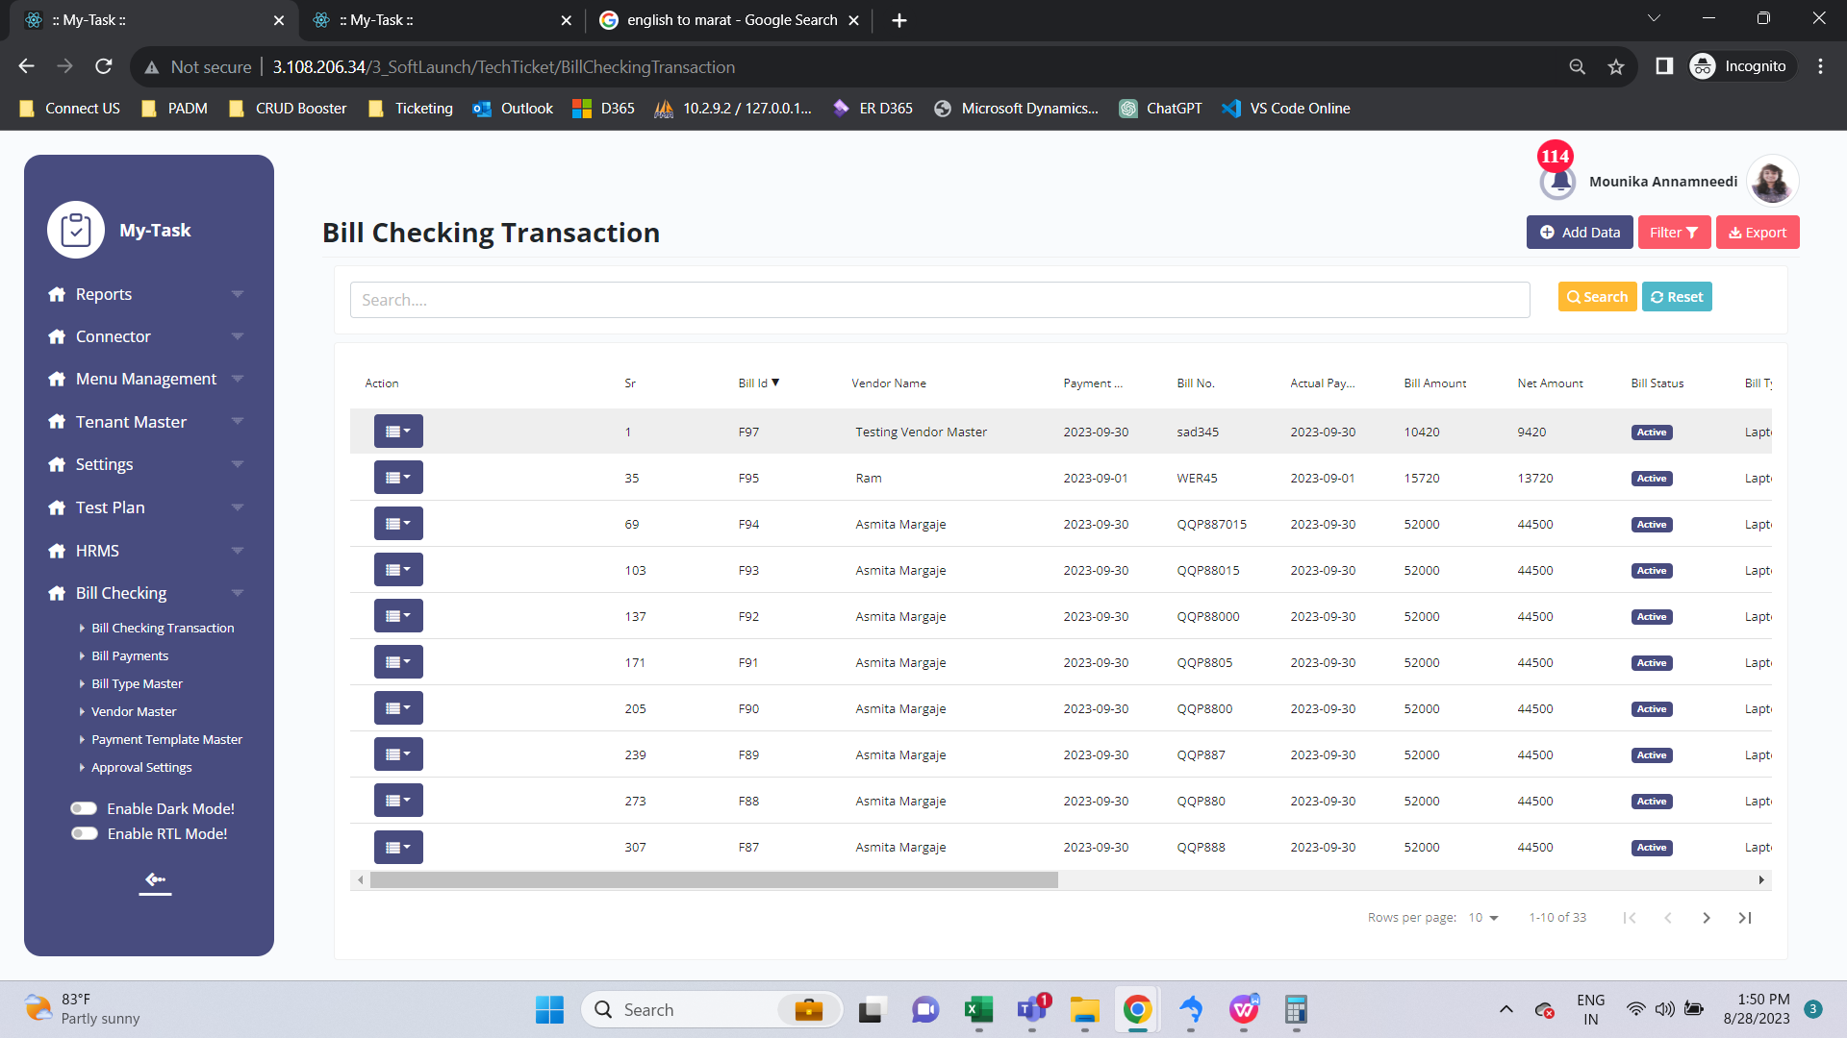Open action menu for bill F92
The image size is (1847, 1038).
[398, 616]
